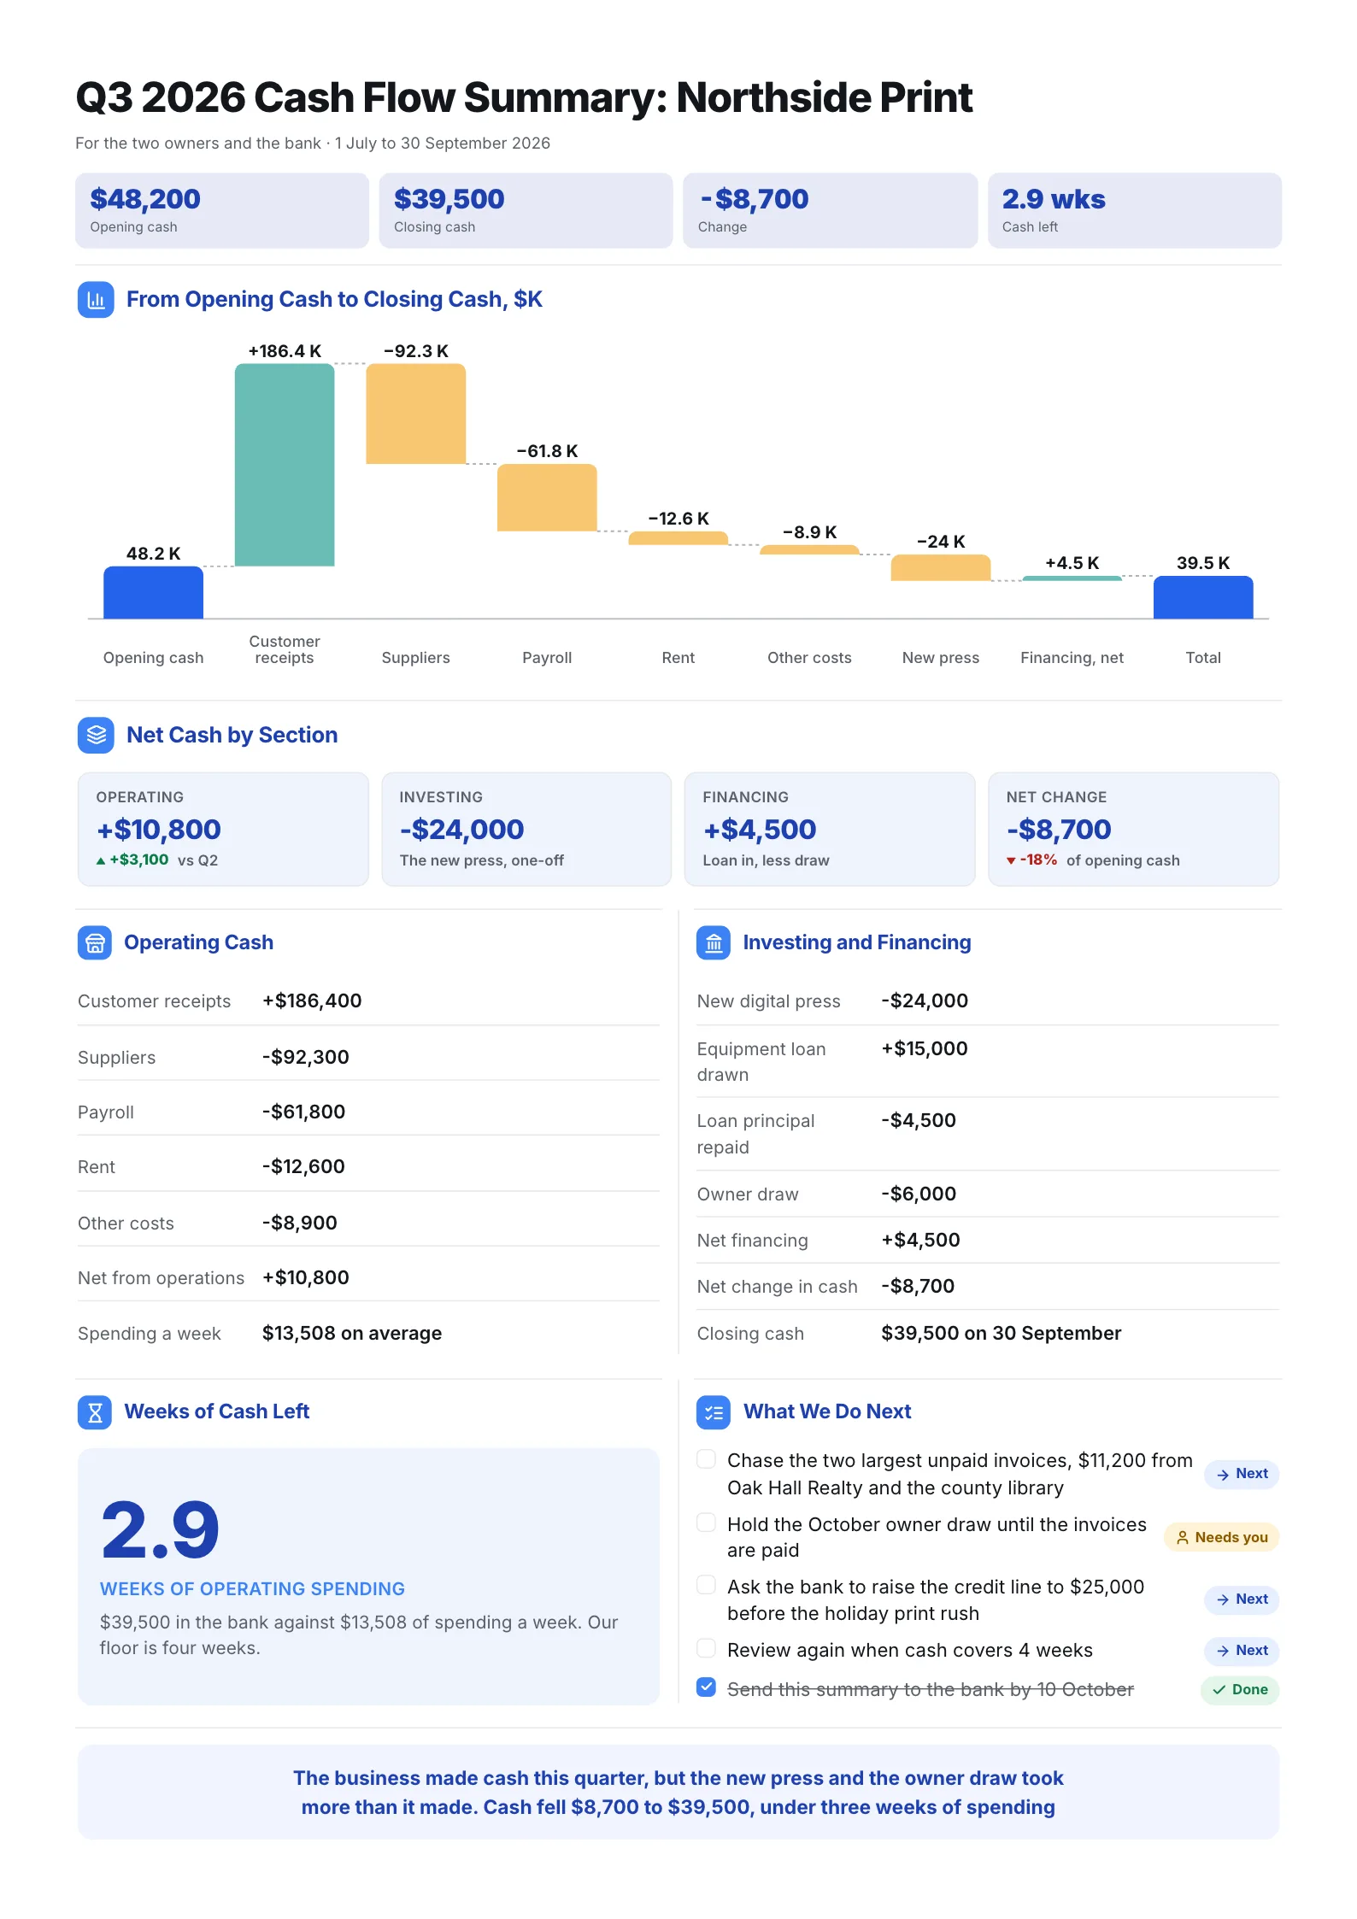This screenshot has height=1919, width=1357.
Task: Click the '+$15,000' Equipment loan drawn value
Action: 925,1049
